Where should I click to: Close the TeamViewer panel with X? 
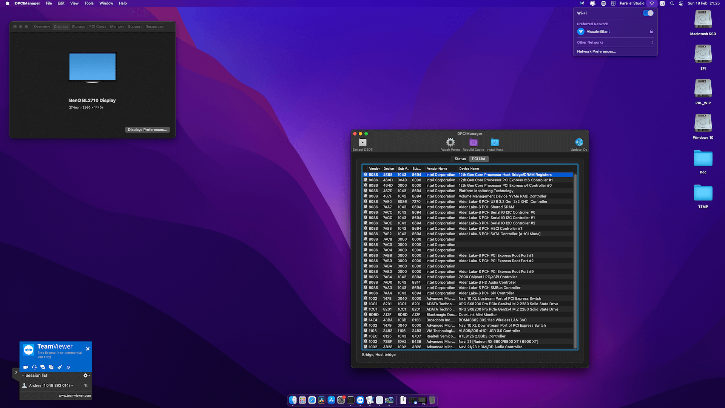[88, 349]
